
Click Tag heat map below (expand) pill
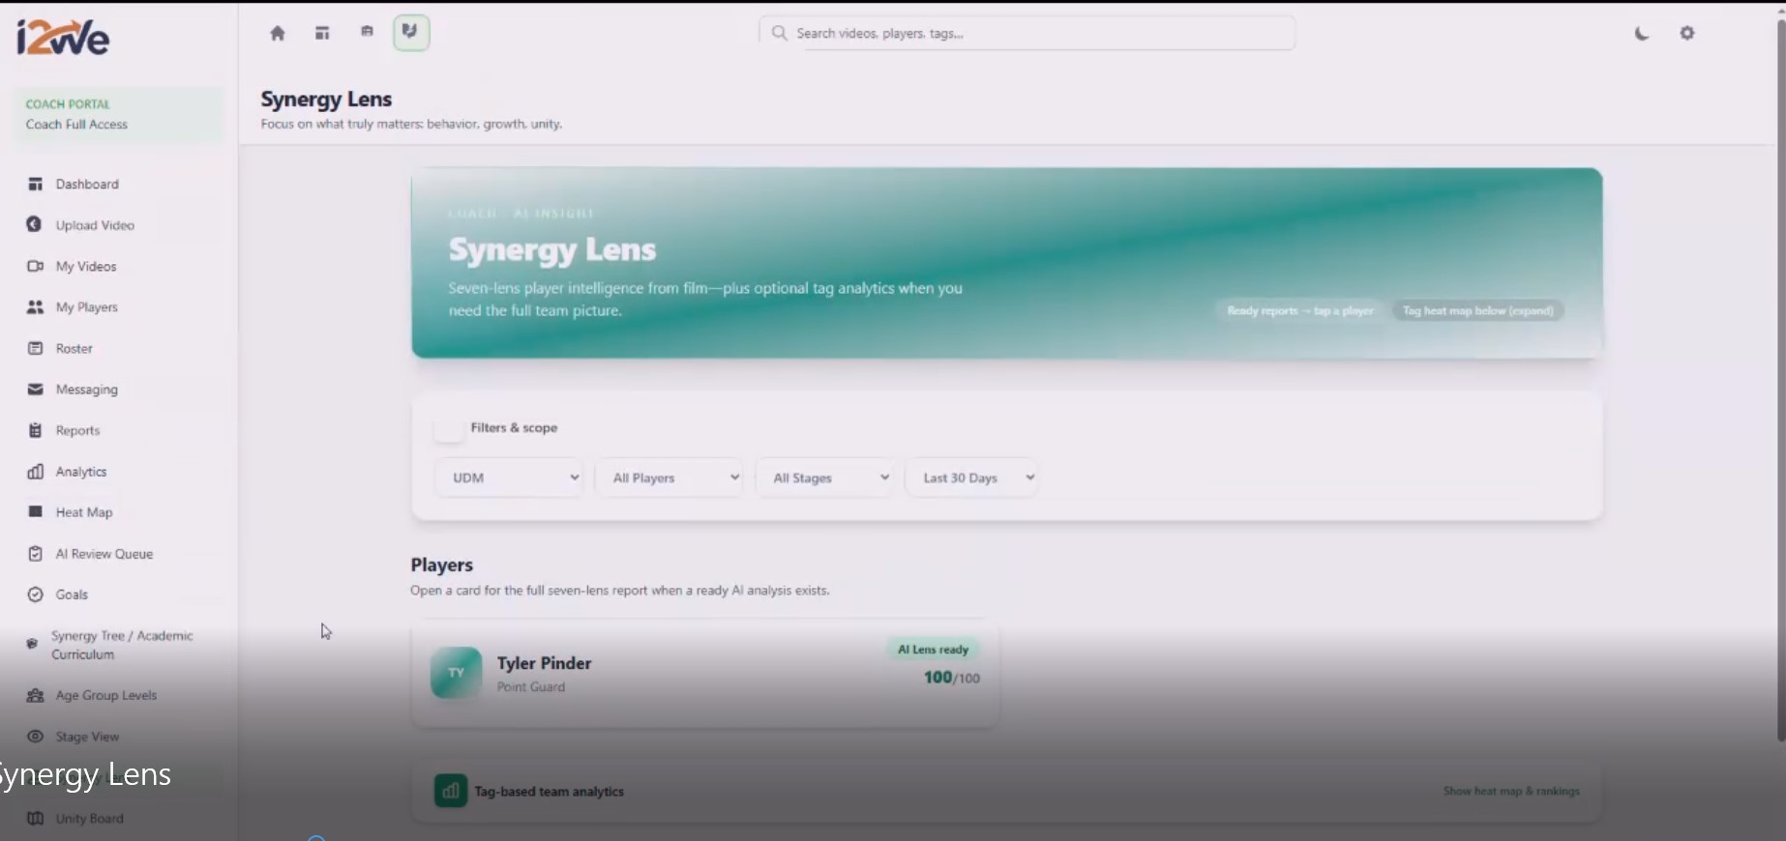[x=1477, y=310]
